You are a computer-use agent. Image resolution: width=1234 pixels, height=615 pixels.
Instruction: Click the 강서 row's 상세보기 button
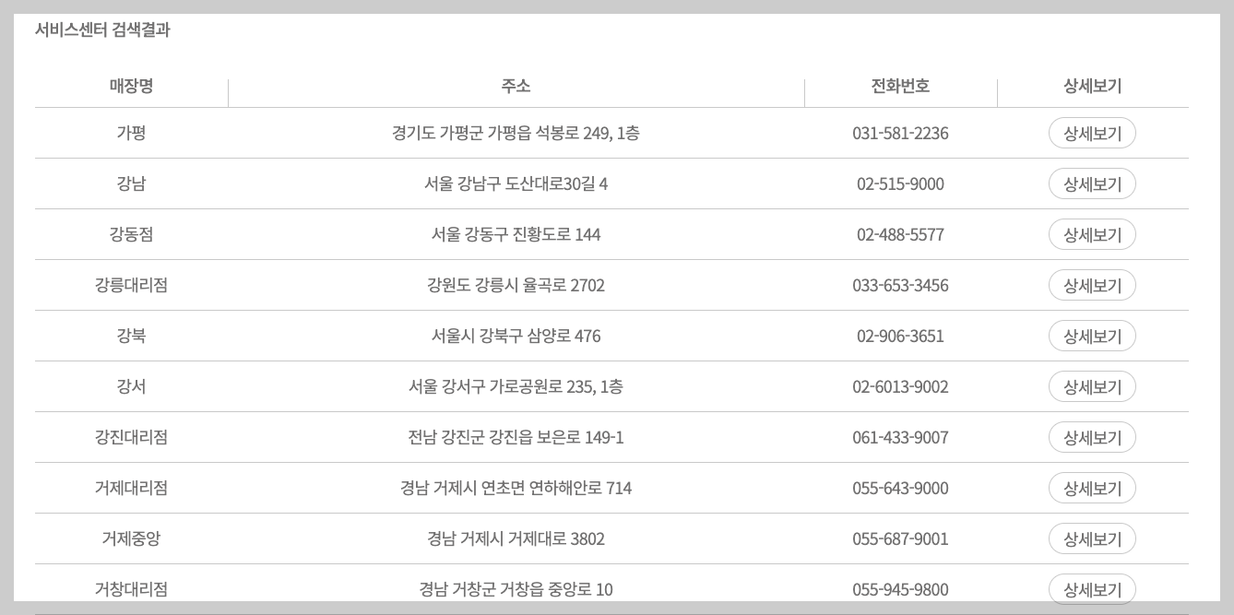pyautogui.click(x=1092, y=386)
